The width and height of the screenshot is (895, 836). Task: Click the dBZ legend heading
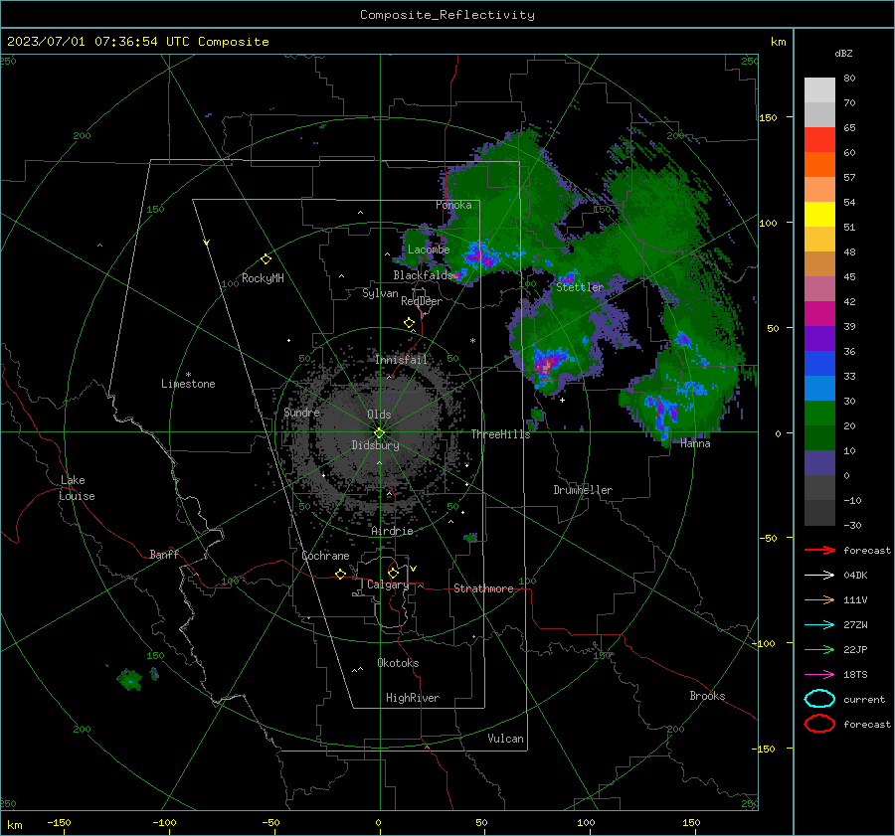pos(843,53)
